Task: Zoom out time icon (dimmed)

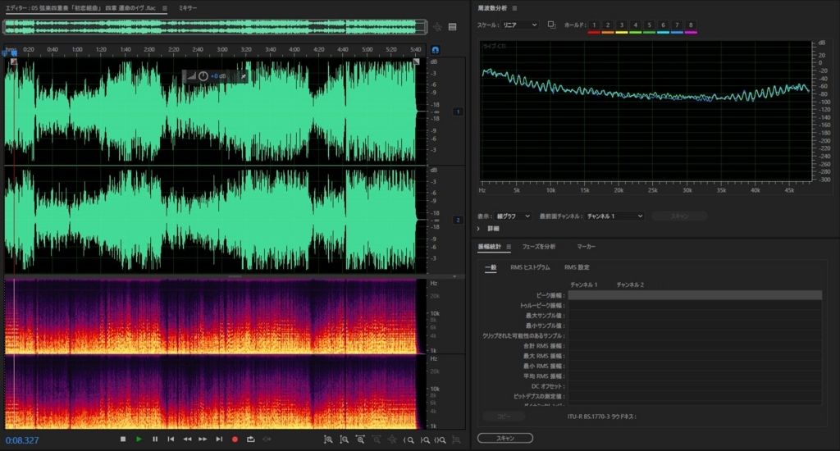Action: pyautogui.click(x=376, y=440)
